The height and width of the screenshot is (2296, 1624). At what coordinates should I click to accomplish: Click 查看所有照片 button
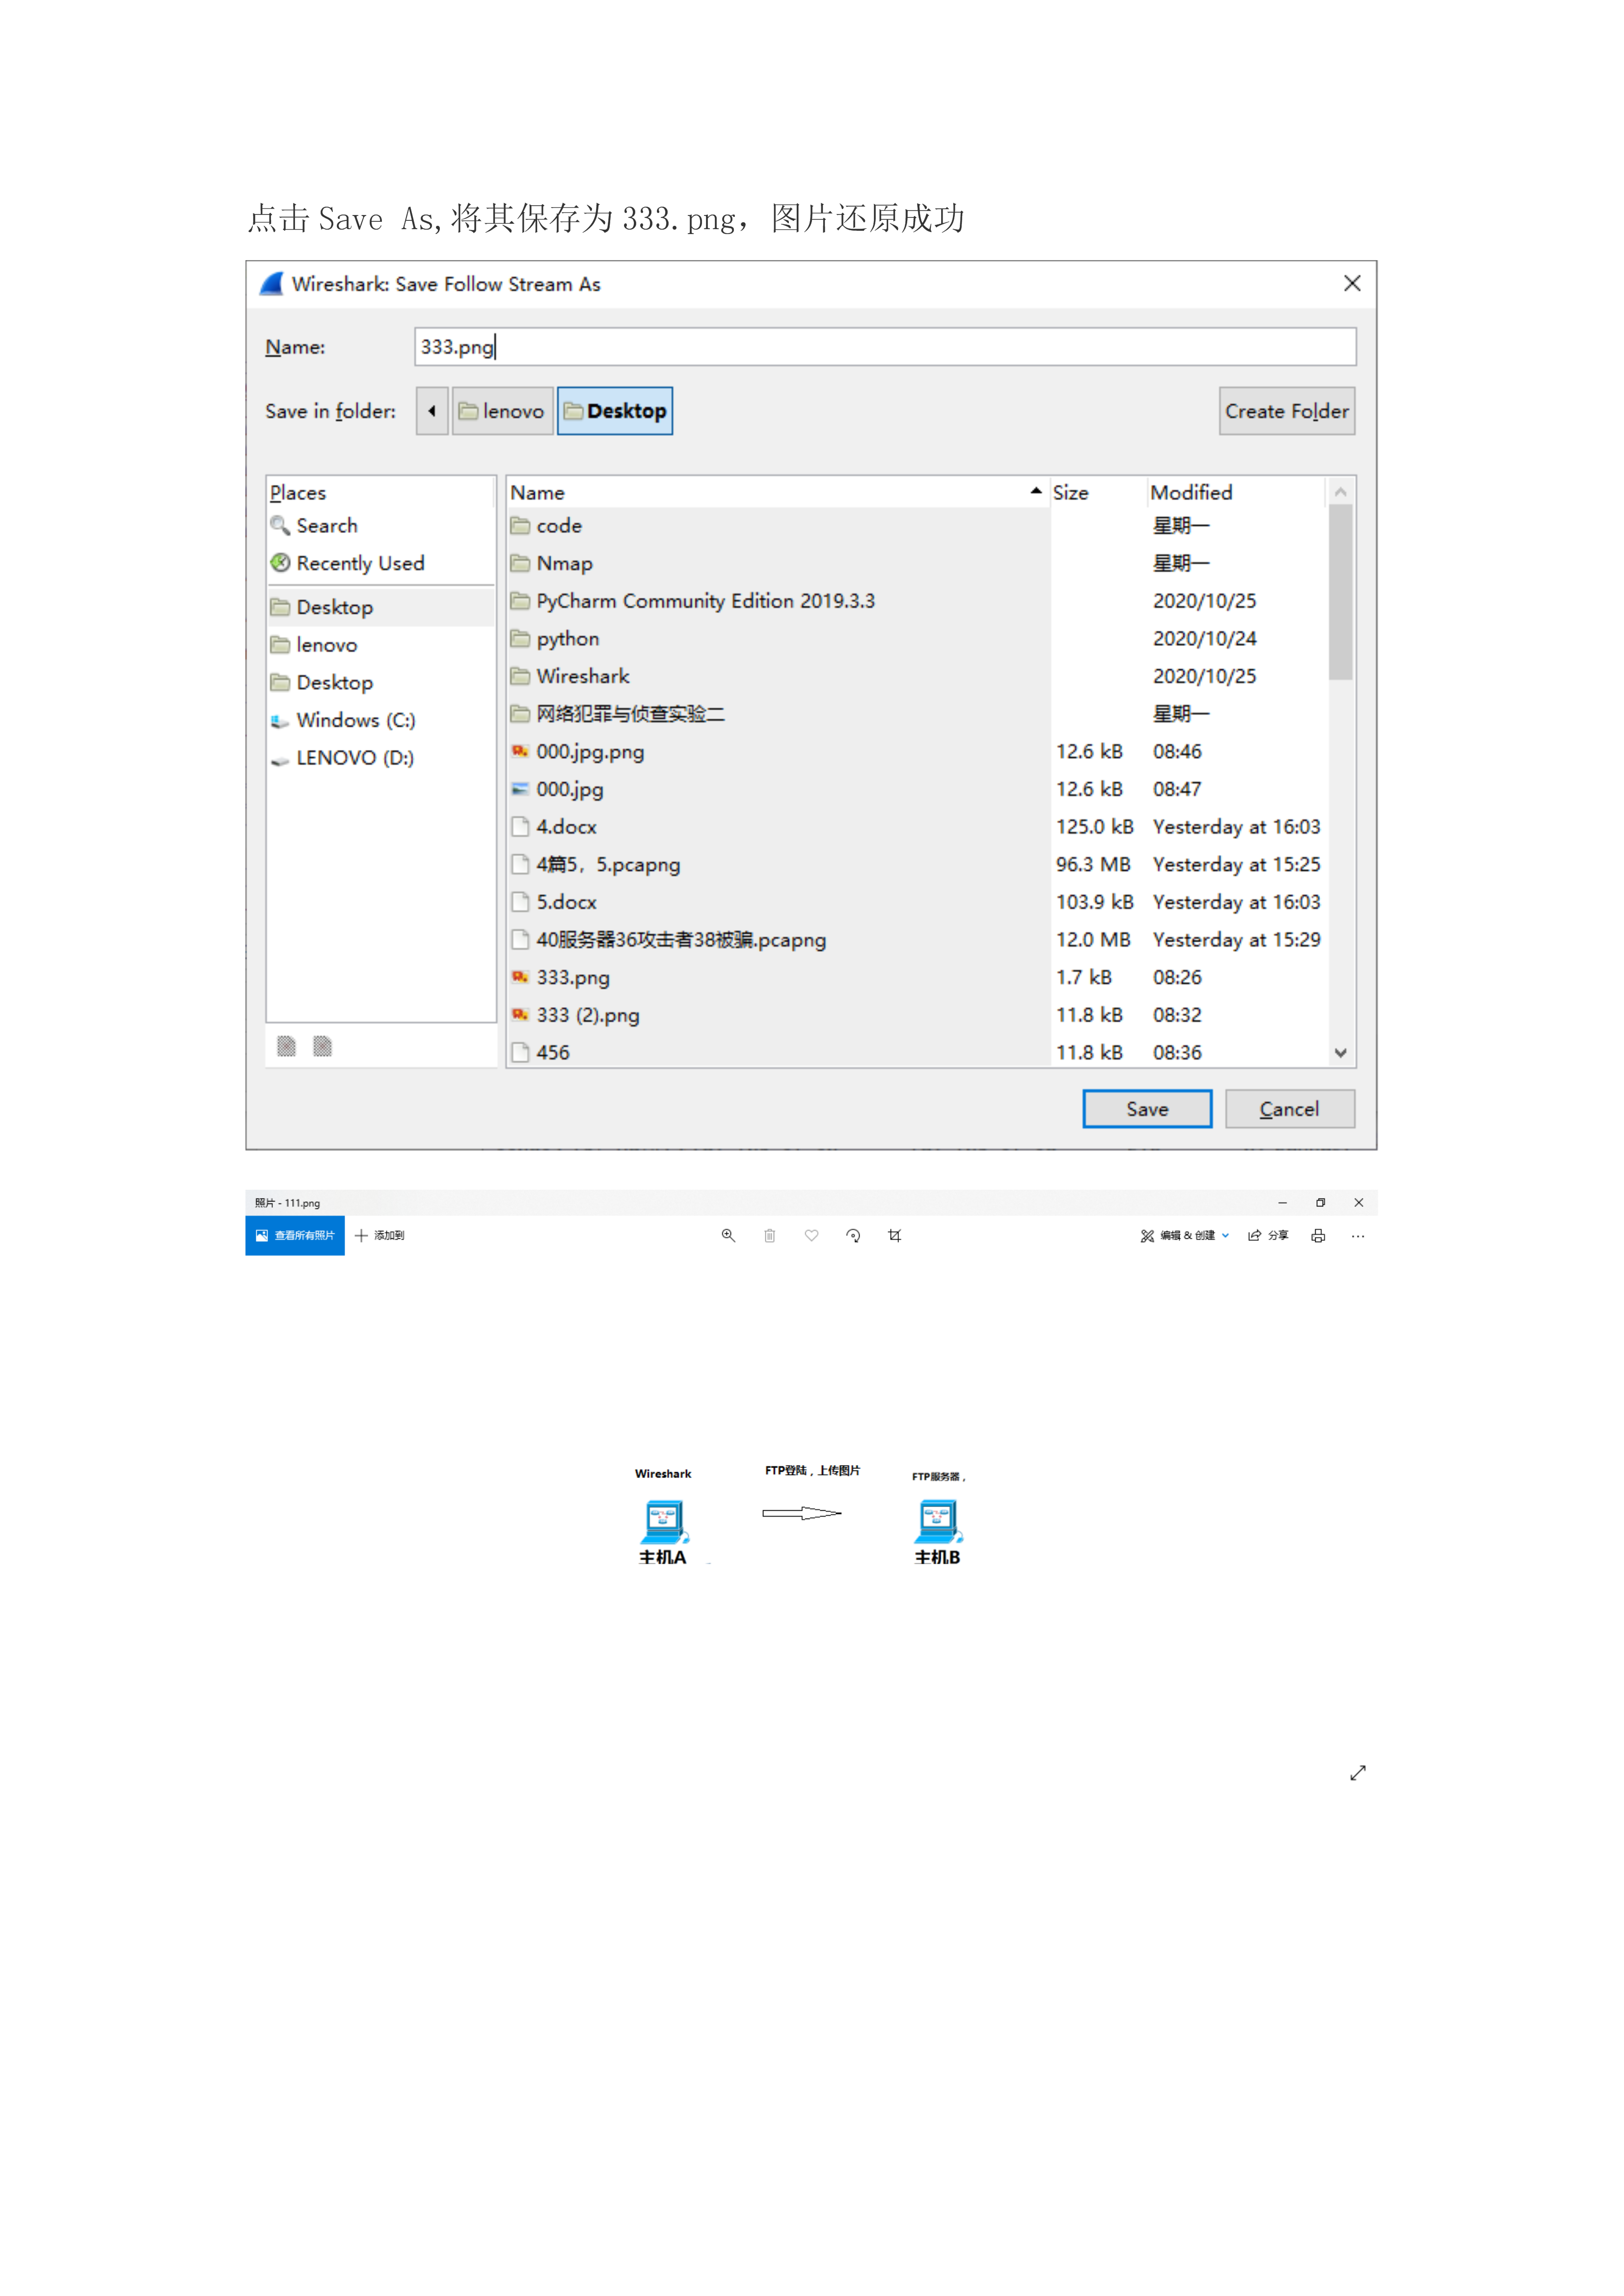(295, 1236)
